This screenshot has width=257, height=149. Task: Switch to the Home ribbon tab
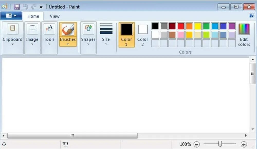[x=33, y=16]
